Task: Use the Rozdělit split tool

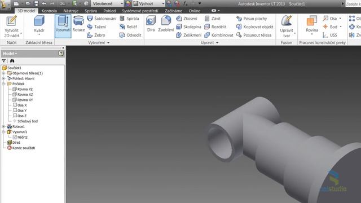Action: point(215,27)
